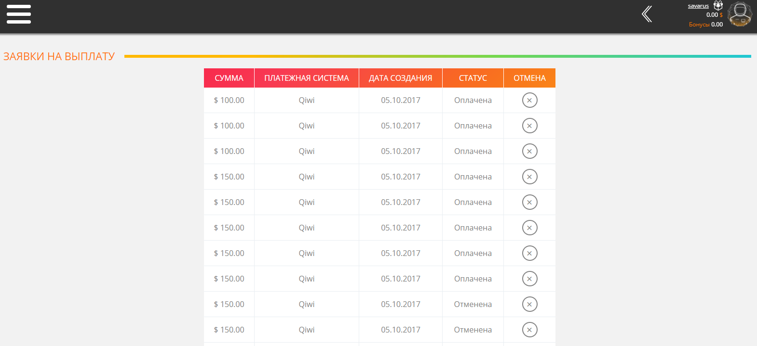Open the hamburger main menu
The height and width of the screenshot is (346, 757).
click(x=19, y=14)
